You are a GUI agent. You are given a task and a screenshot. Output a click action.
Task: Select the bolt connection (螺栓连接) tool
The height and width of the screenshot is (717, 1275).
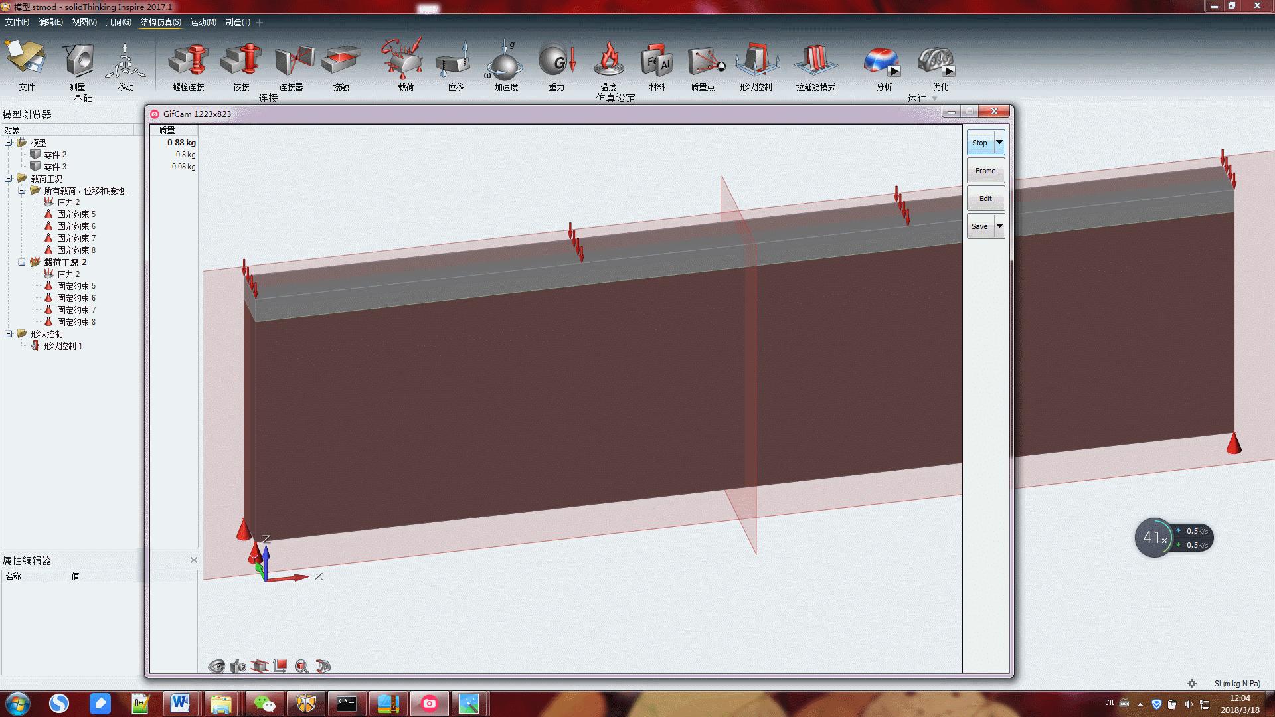click(x=188, y=61)
